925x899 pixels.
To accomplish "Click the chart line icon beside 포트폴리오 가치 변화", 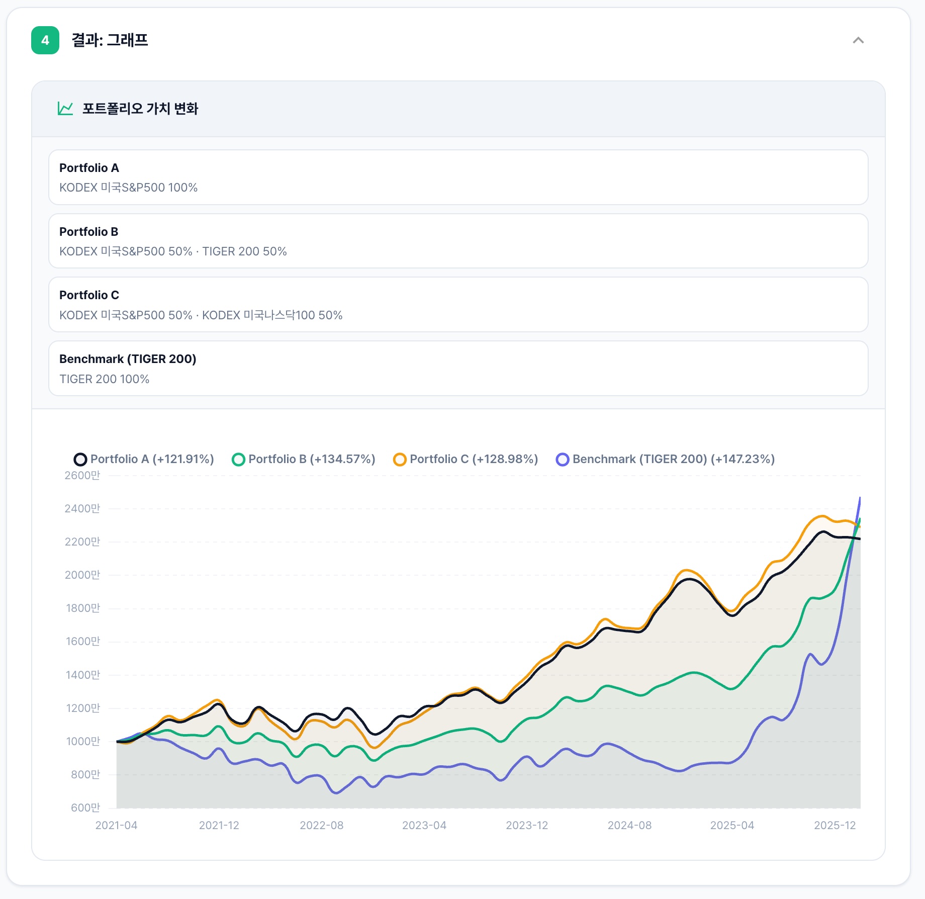I will tap(65, 109).
